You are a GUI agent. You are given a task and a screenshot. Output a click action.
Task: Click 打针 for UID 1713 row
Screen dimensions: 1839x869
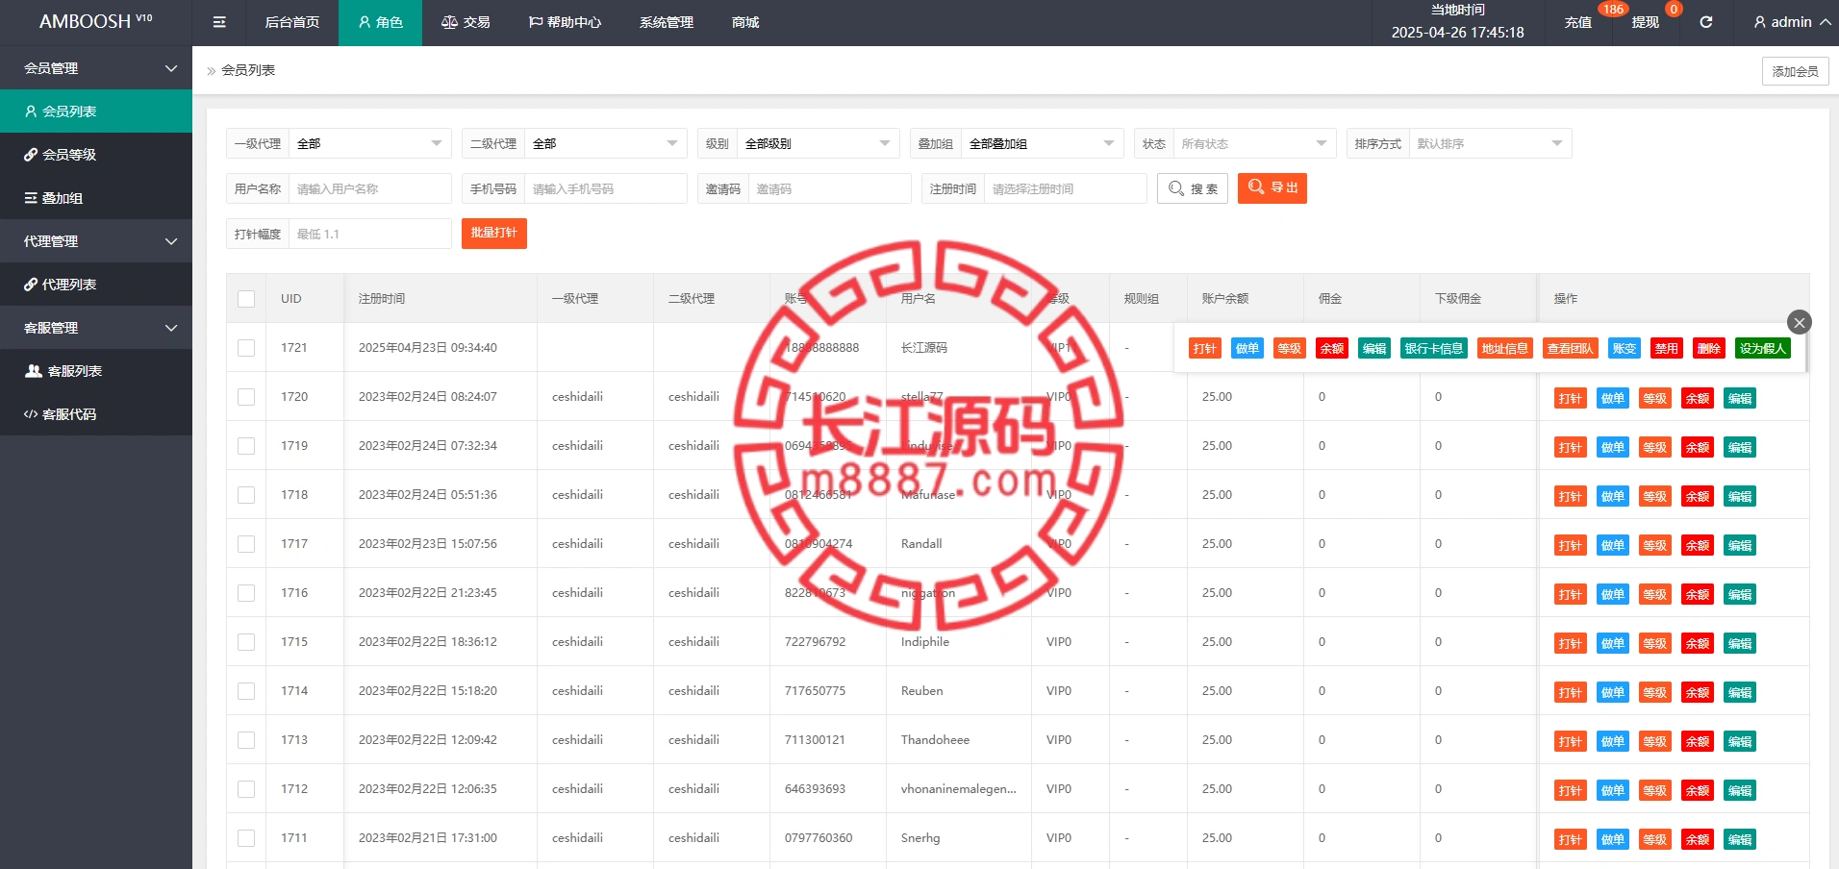pos(1571,741)
